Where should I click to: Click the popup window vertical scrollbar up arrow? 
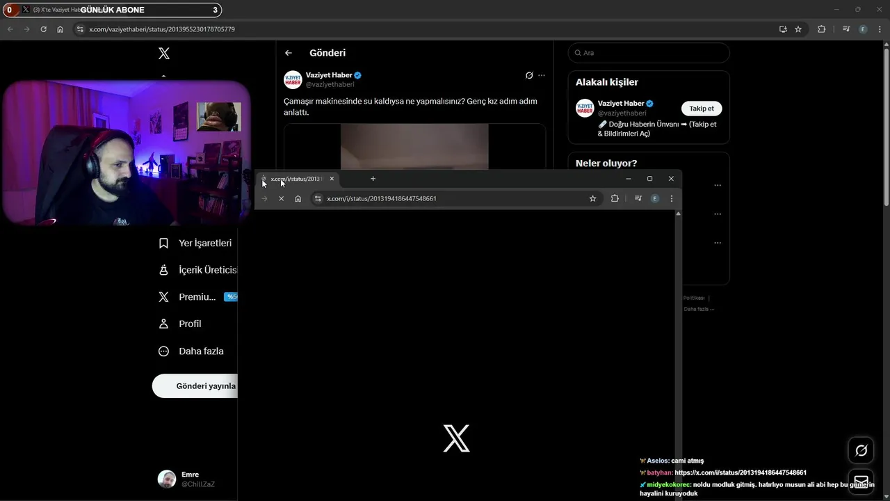678,214
